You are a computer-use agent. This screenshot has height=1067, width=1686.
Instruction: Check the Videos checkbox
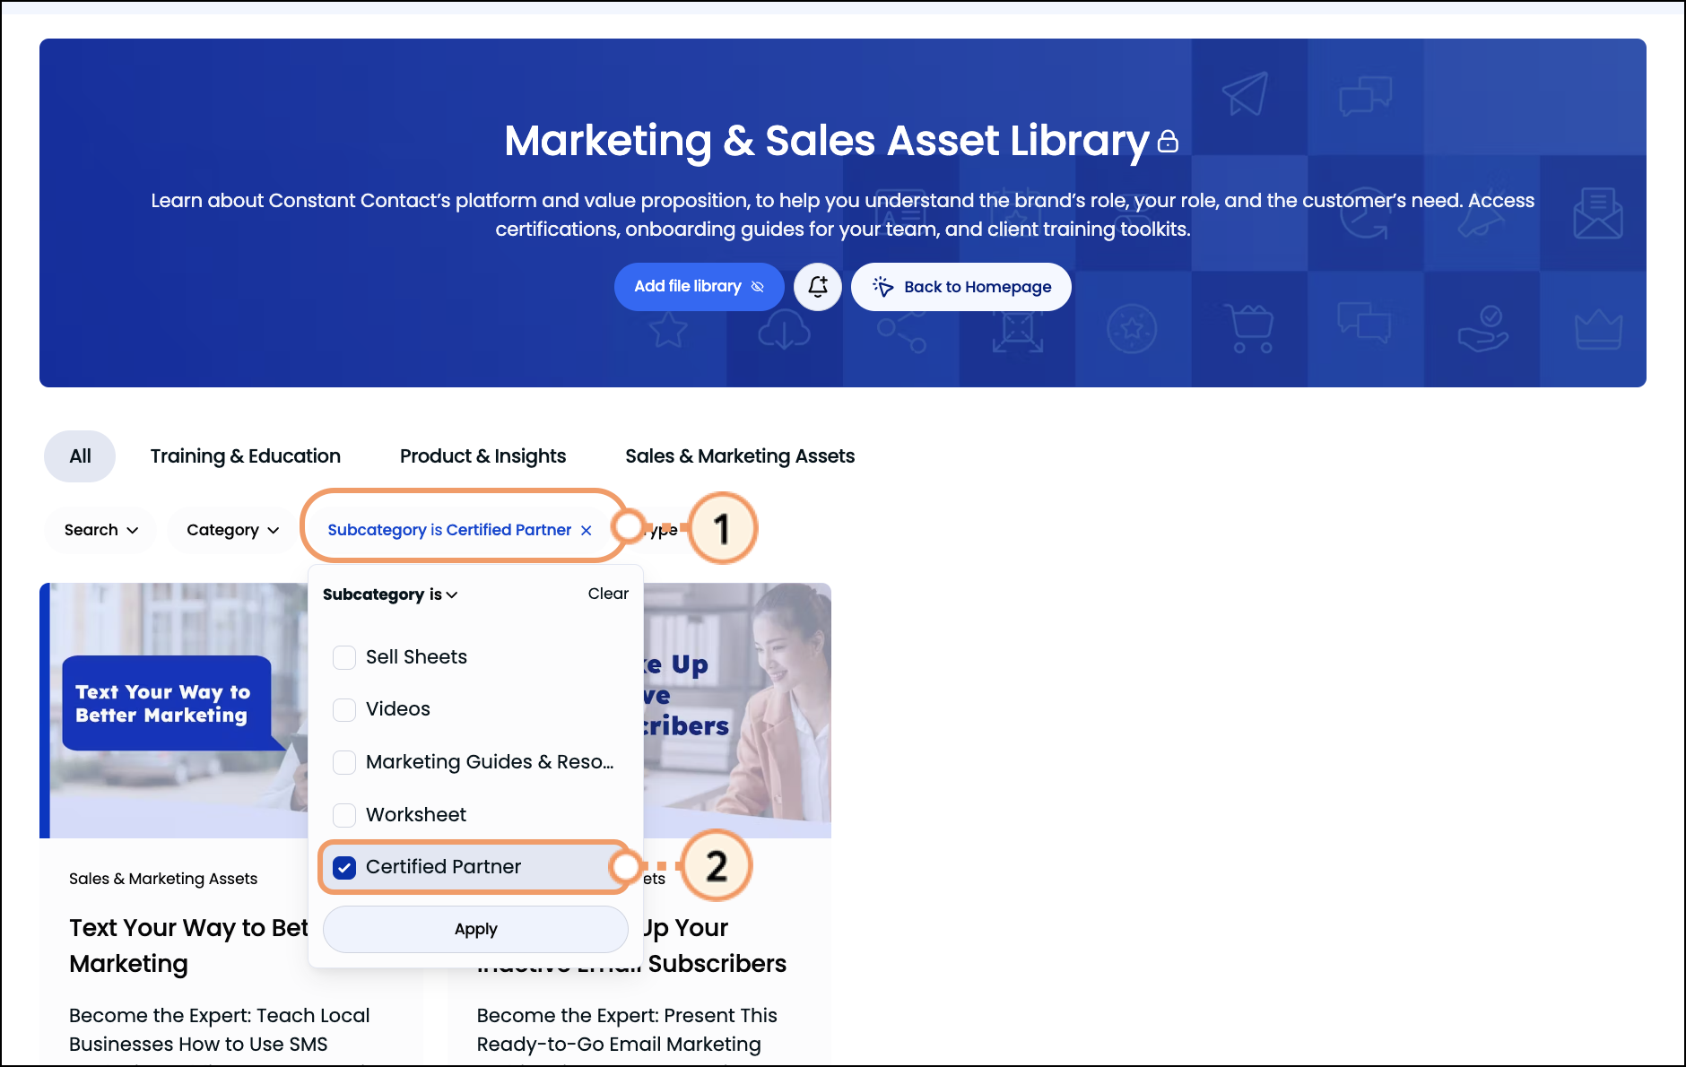[x=344, y=709]
